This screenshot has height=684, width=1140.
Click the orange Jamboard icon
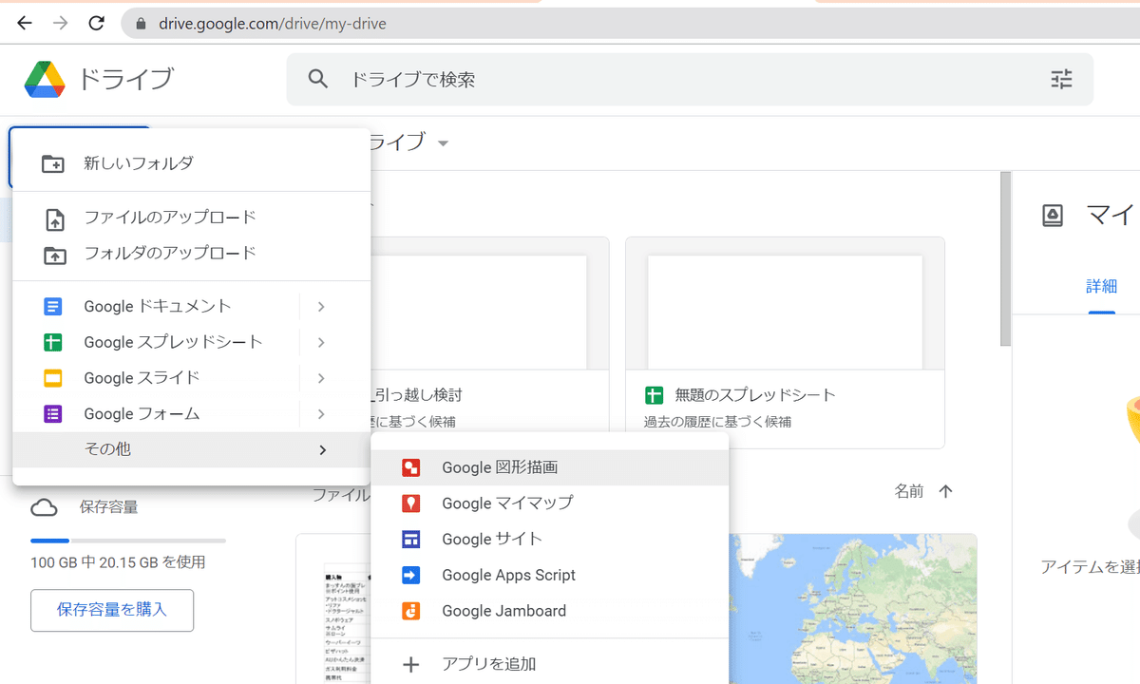click(x=410, y=612)
